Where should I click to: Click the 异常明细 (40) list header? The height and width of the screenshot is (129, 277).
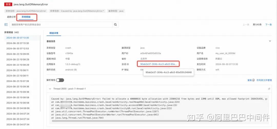(12, 32)
